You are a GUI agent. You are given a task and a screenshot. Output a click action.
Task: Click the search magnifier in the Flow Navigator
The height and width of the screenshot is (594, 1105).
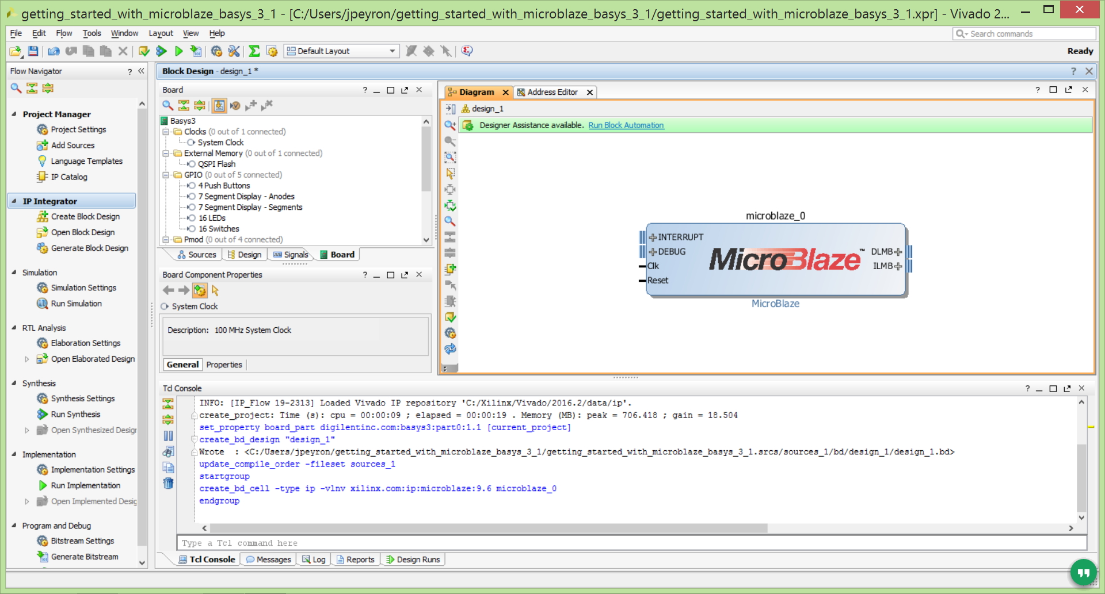16,88
